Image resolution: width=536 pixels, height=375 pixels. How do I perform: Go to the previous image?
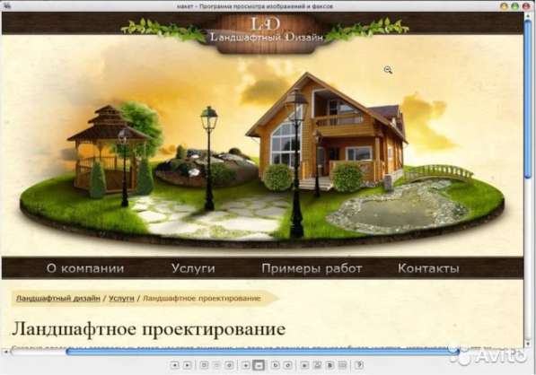(x=175, y=365)
